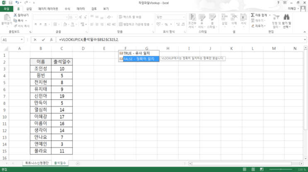The image size is (308, 172).
Task: Open the insert function fx icon
Action: (x=51, y=40)
